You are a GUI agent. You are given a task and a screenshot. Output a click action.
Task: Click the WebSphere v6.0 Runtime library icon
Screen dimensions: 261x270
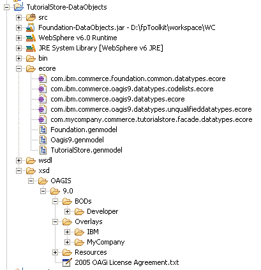tap(31, 38)
